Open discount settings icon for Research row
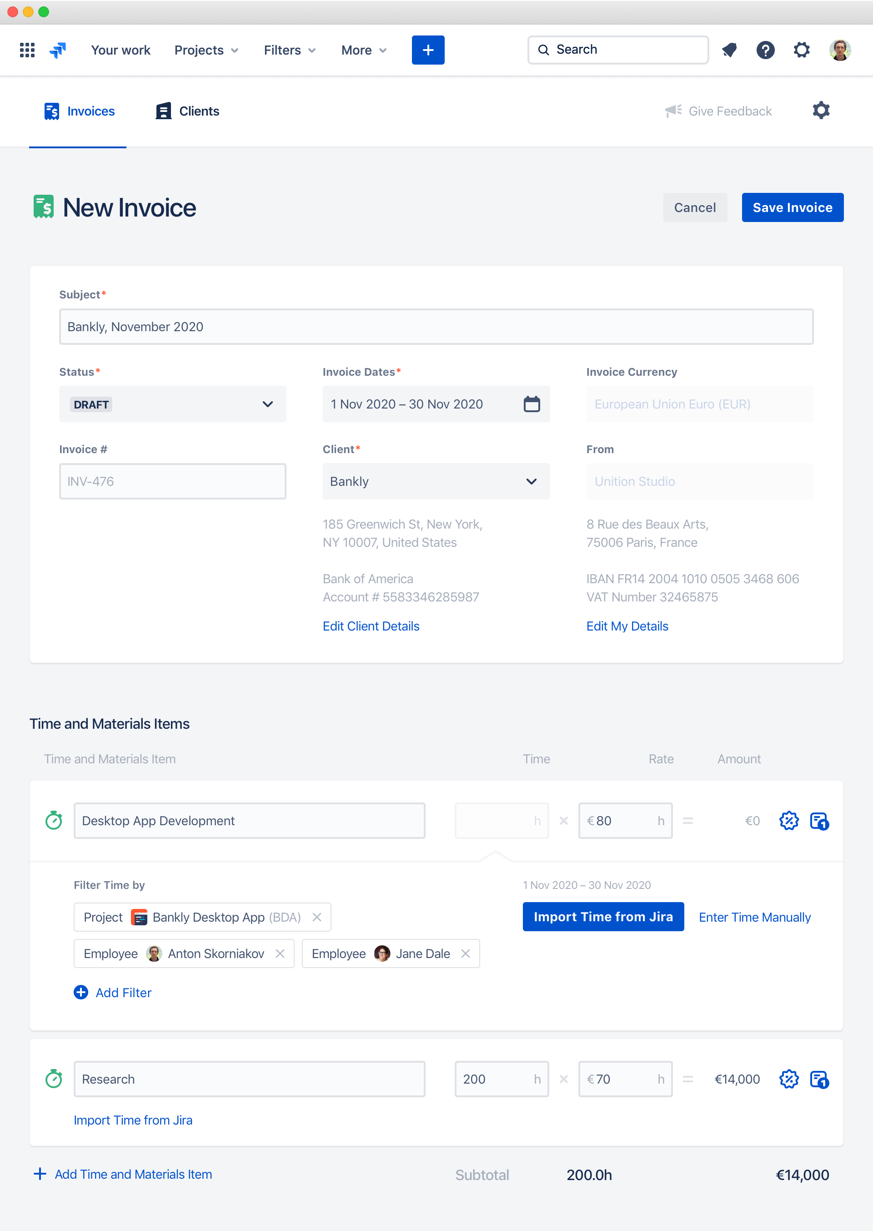873x1231 pixels. pos(788,1079)
